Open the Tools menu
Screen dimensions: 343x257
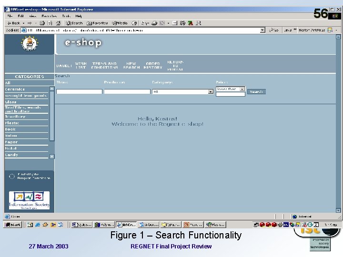(x=66, y=16)
